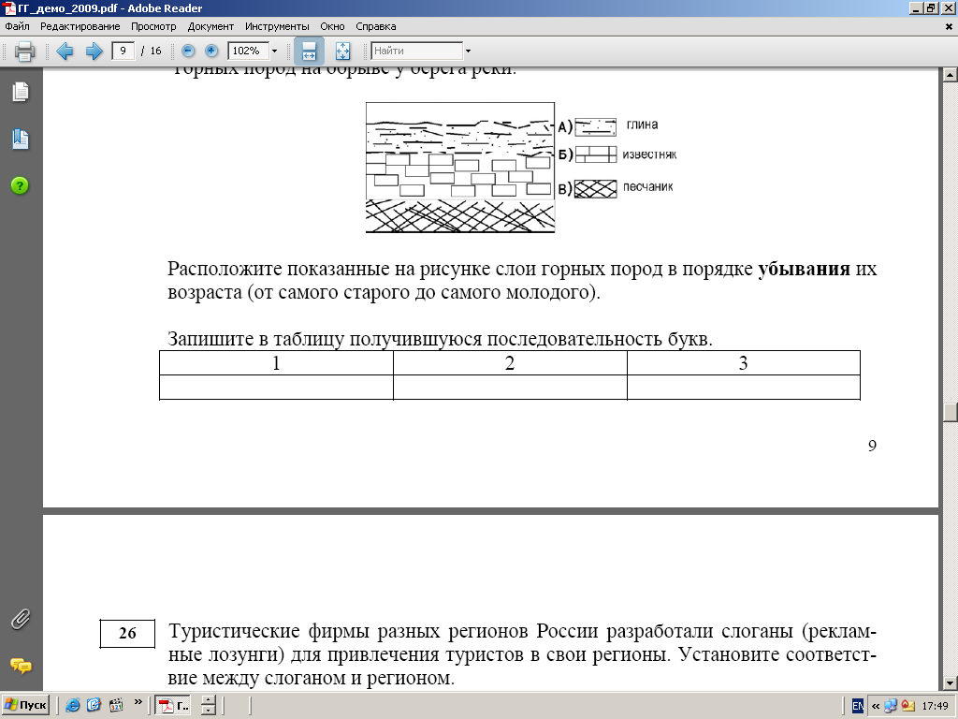Click the vertical scrollbar thumb

click(950, 412)
